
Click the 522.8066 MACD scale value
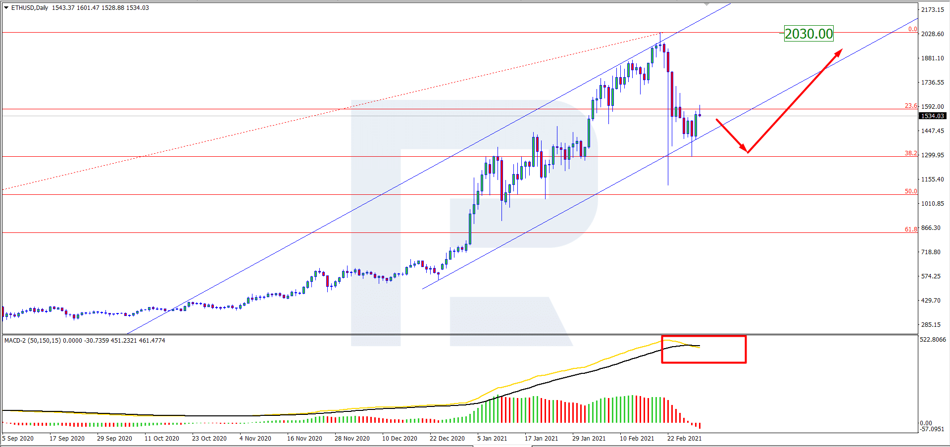point(933,340)
